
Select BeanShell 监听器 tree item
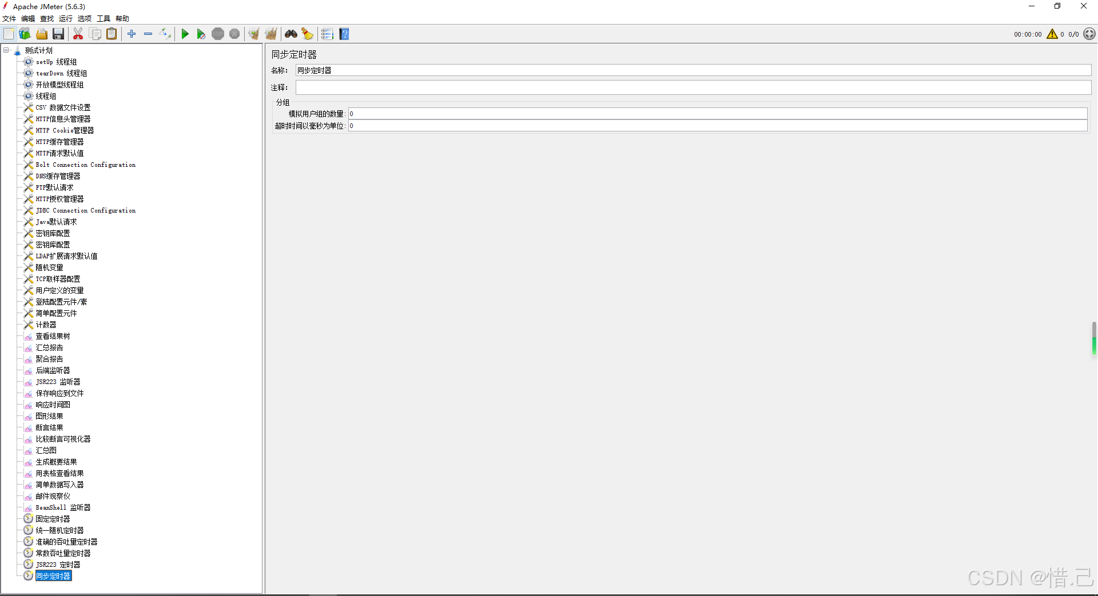(63, 507)
